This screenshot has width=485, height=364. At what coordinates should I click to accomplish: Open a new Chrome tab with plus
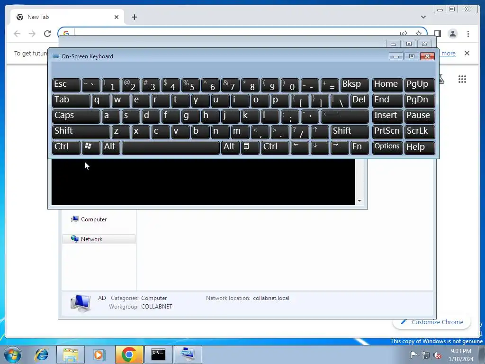(x=134, y=17)
